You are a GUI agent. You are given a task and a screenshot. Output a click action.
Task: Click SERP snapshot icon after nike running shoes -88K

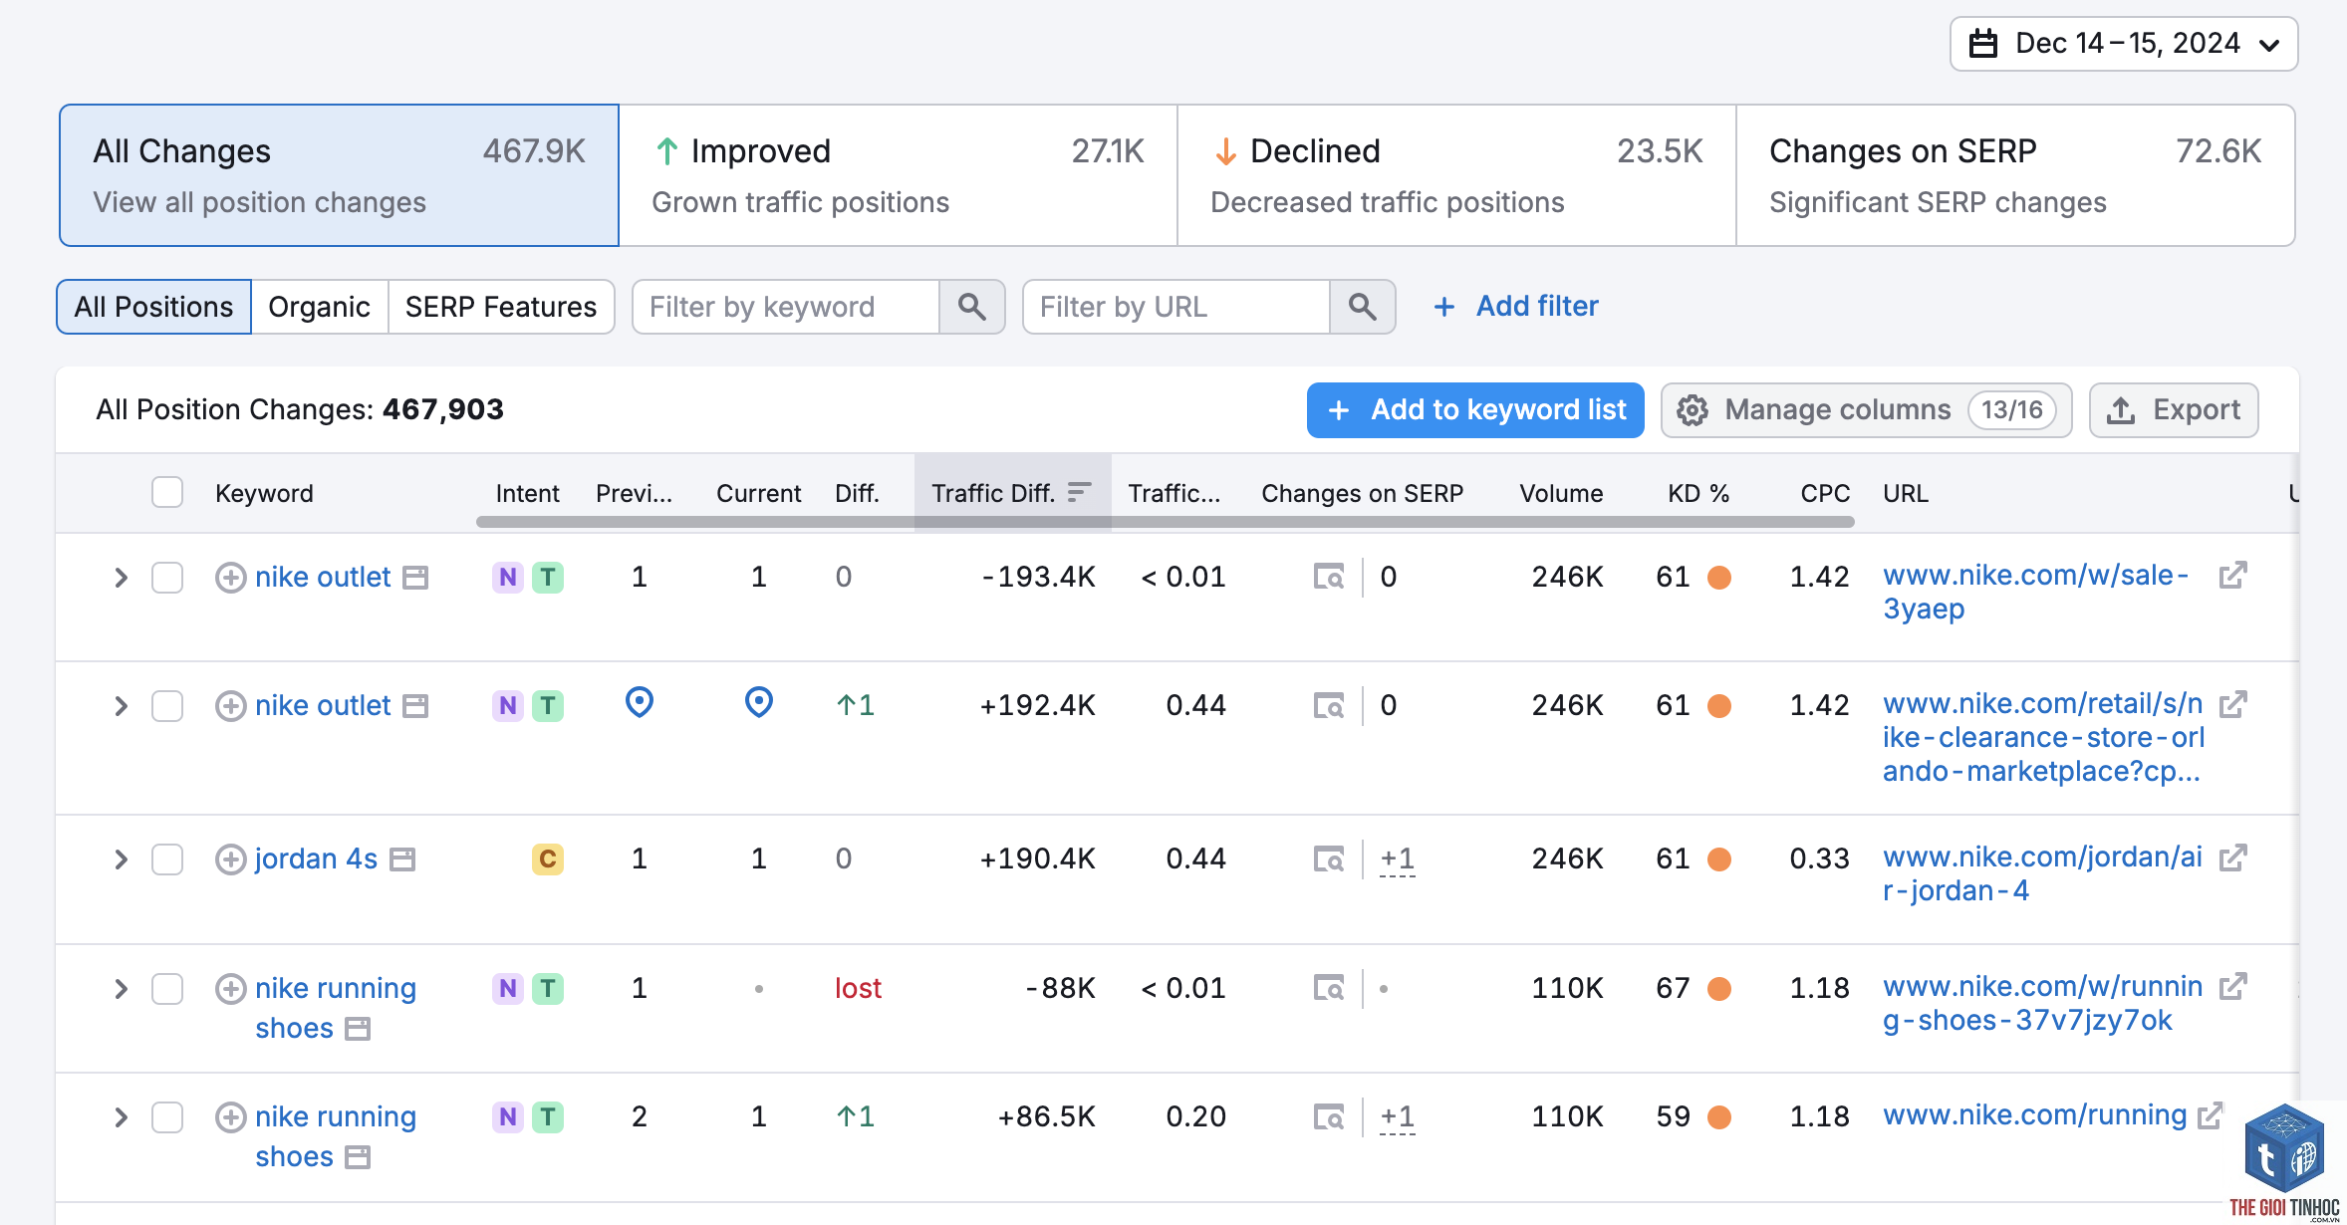click(358, 1029)
